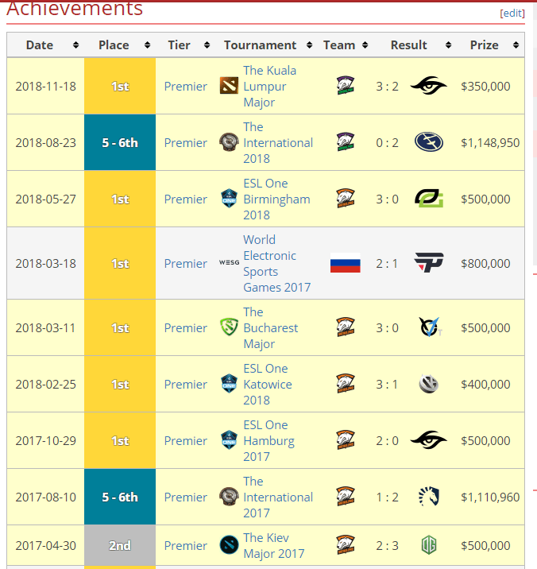Click Premier tier link in 2018-08-23 row
The width and height of the screenshot is (537, 569).
pyautogui.click(x=185, y=142)
